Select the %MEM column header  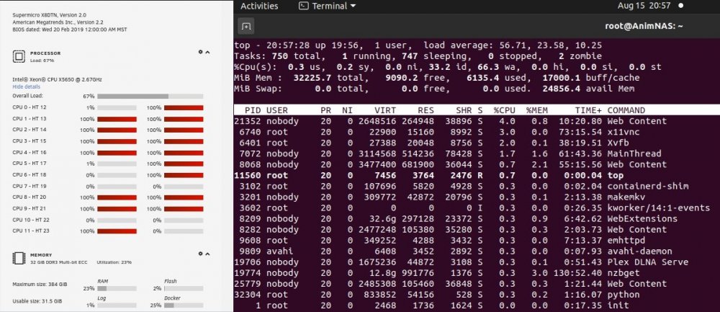(537, 110)
